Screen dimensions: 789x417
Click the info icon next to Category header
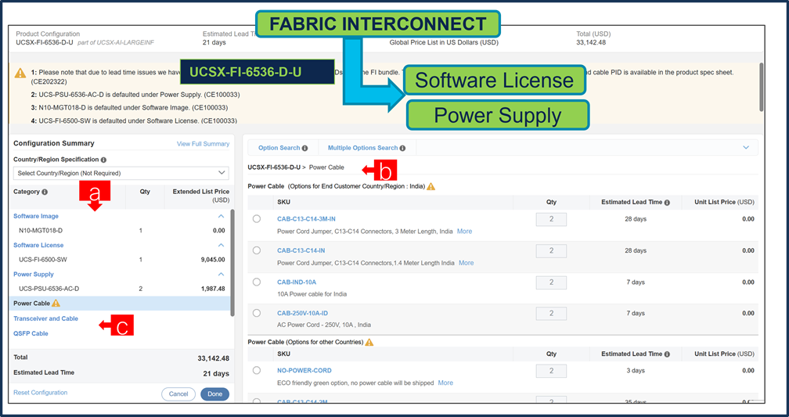point(45,192)
